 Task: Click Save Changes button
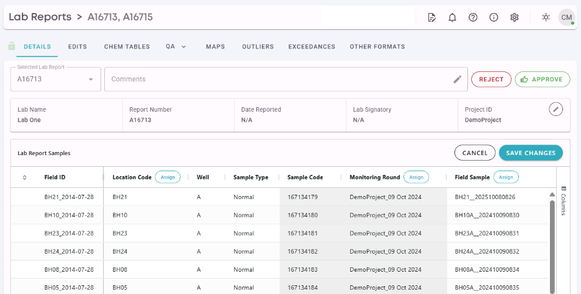pyautogui.click(x=531, y=153)
